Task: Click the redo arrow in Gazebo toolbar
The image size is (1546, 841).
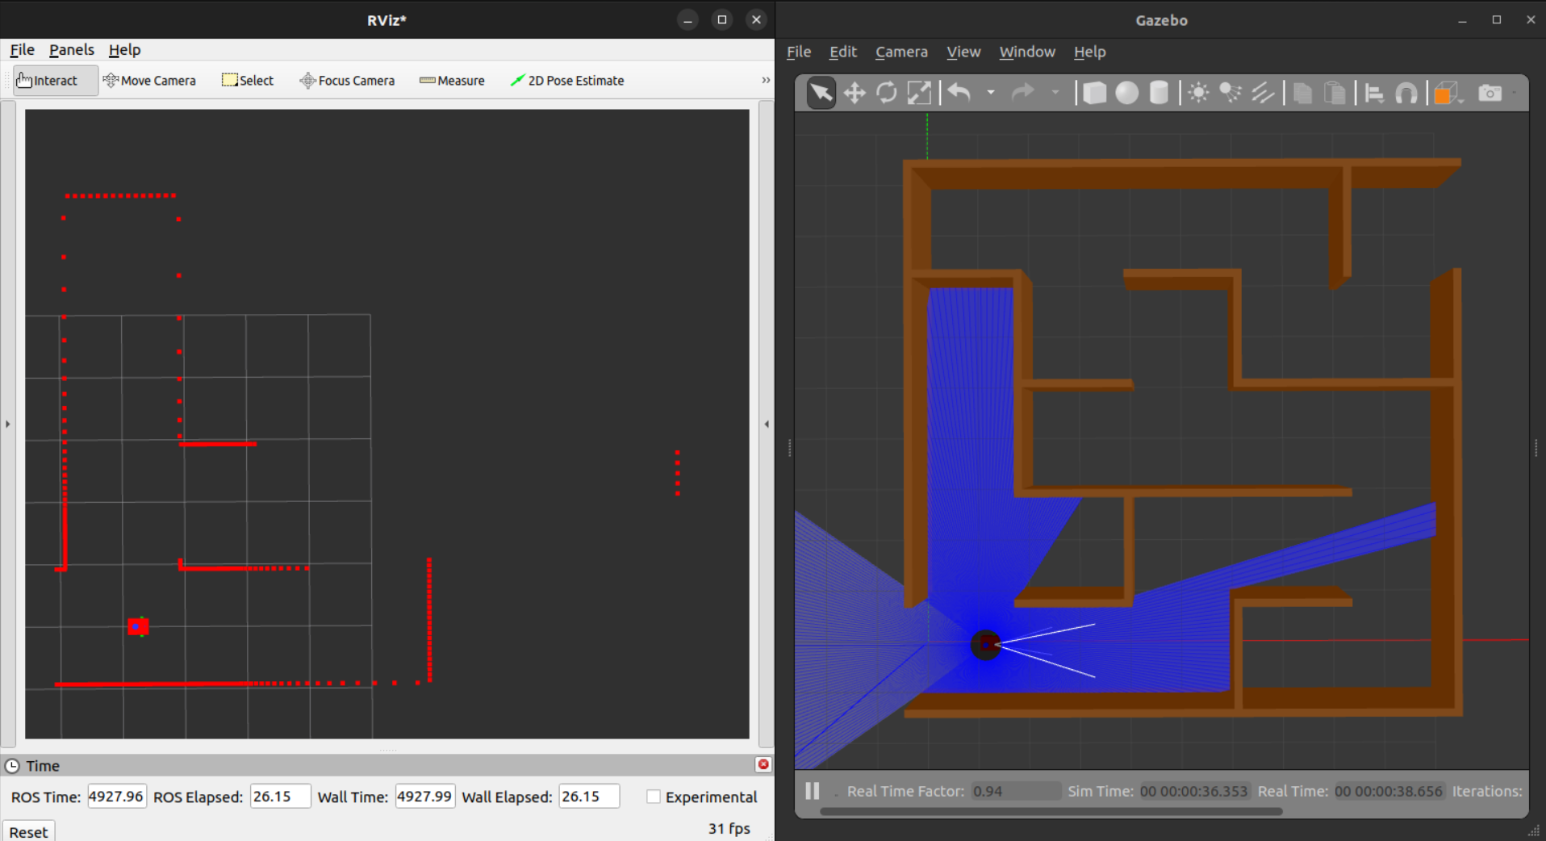Action: [x=1023, y=93]
